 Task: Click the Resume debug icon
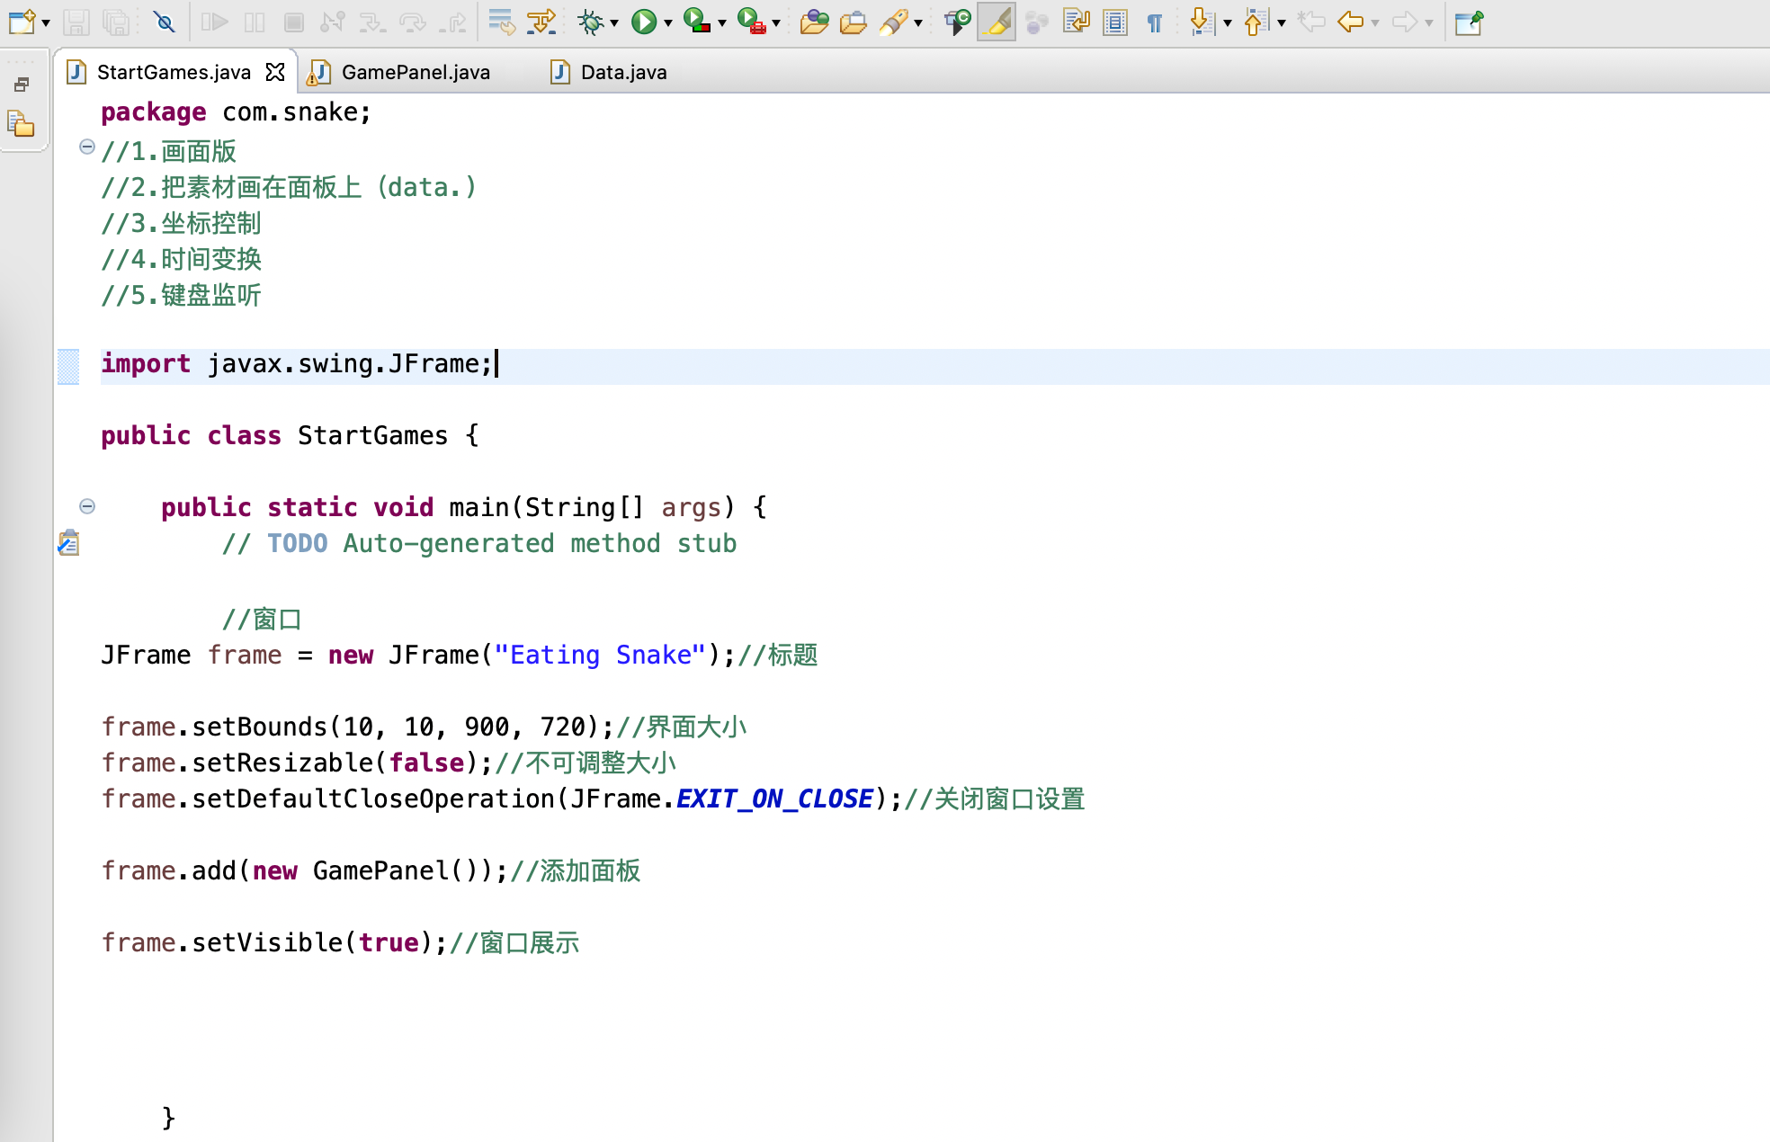214,22
